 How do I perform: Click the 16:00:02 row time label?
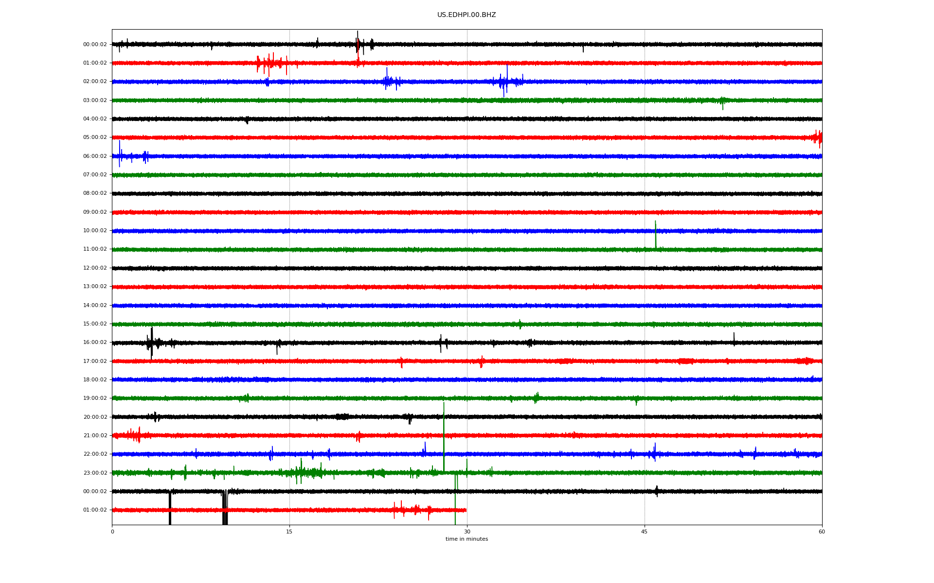tap(95, 343)
